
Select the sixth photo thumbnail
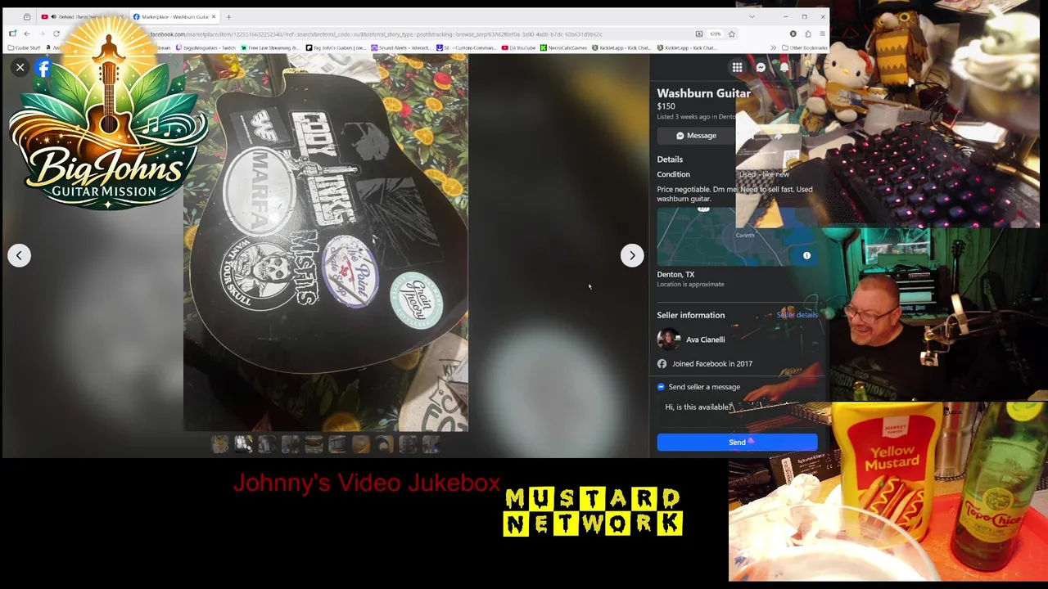(337, 444)
